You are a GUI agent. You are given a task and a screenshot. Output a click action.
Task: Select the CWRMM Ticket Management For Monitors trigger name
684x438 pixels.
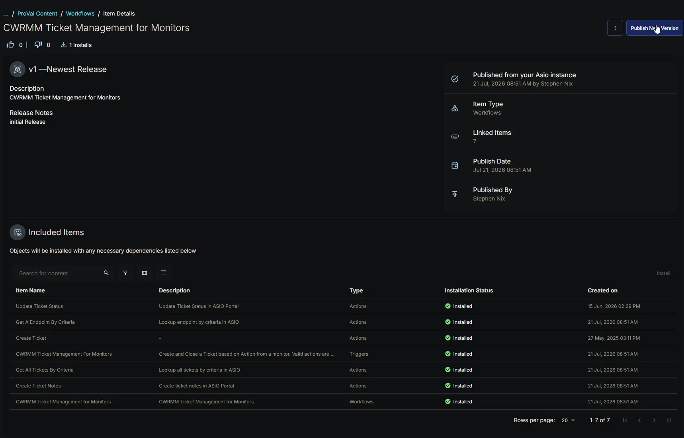(64, 354)
